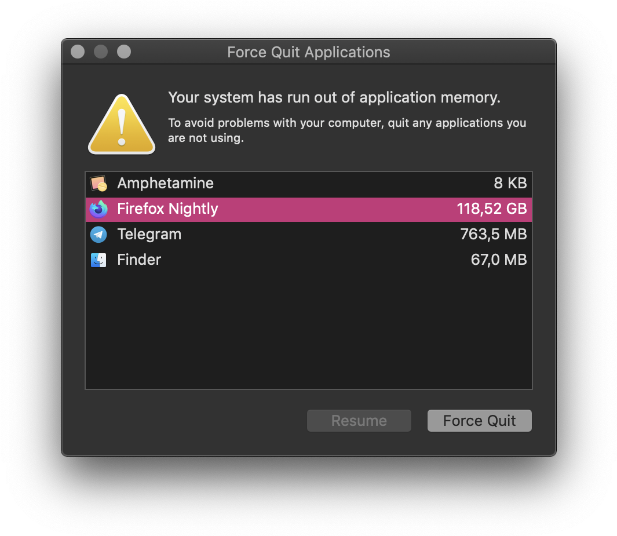Click the 8 KB memory value

(x=510, y=183)
